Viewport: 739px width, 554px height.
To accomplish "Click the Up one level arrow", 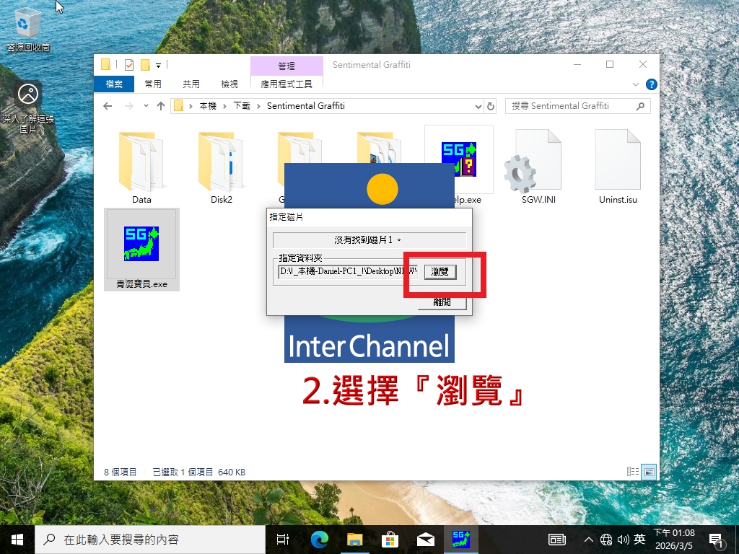I will coord(160,106).
